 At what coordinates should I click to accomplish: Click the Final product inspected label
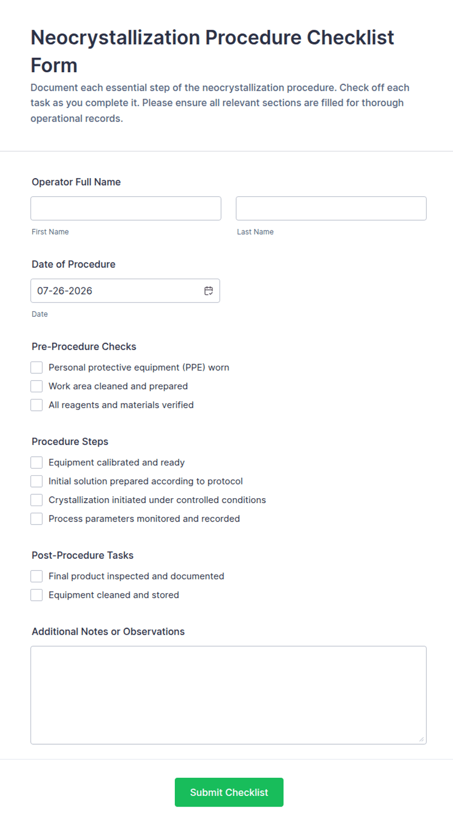(x=136, y=576)
